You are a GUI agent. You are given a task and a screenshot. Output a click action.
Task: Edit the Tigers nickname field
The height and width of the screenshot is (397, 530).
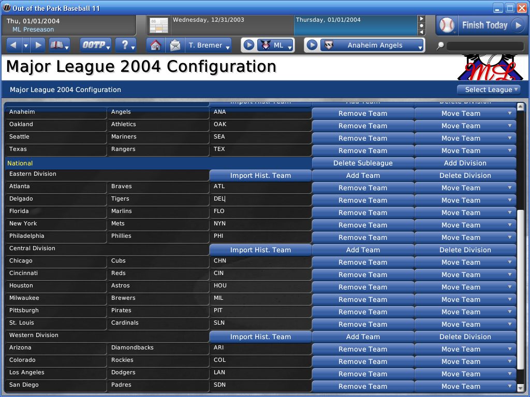coord(158,199)
